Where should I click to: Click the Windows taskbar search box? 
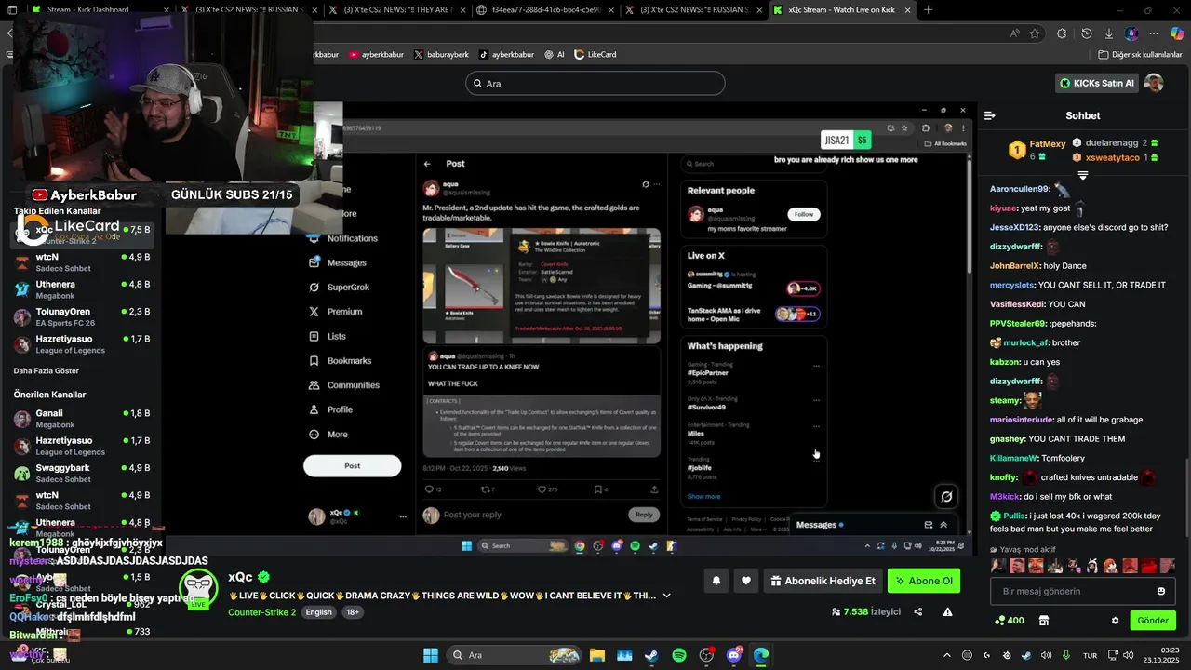[x=514, y=655]
